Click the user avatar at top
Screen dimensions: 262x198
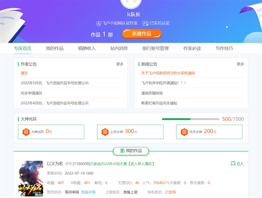tap(131, 3)
